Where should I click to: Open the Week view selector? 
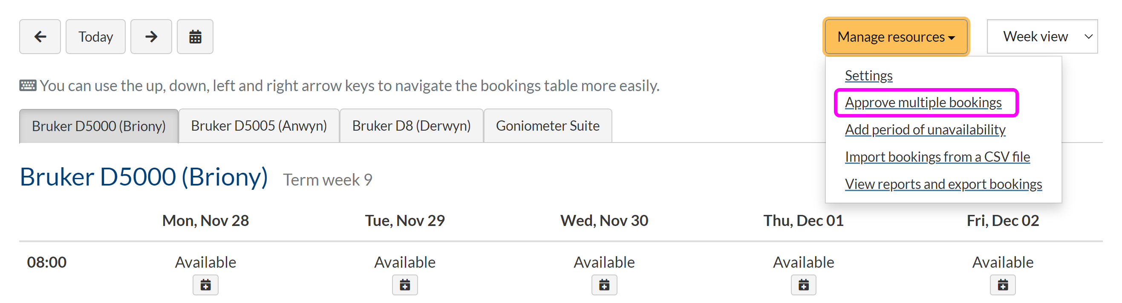pyautogui.click(x=1042, y=37)
